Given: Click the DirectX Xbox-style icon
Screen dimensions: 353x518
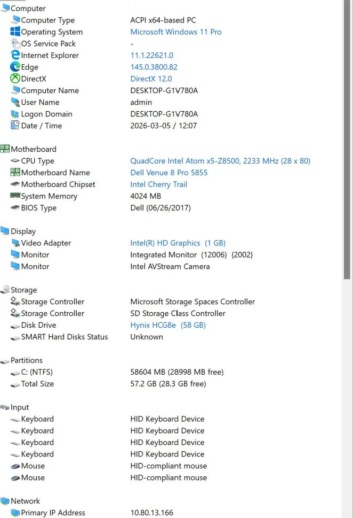Looking at the screenshot, I should [15, 79].
